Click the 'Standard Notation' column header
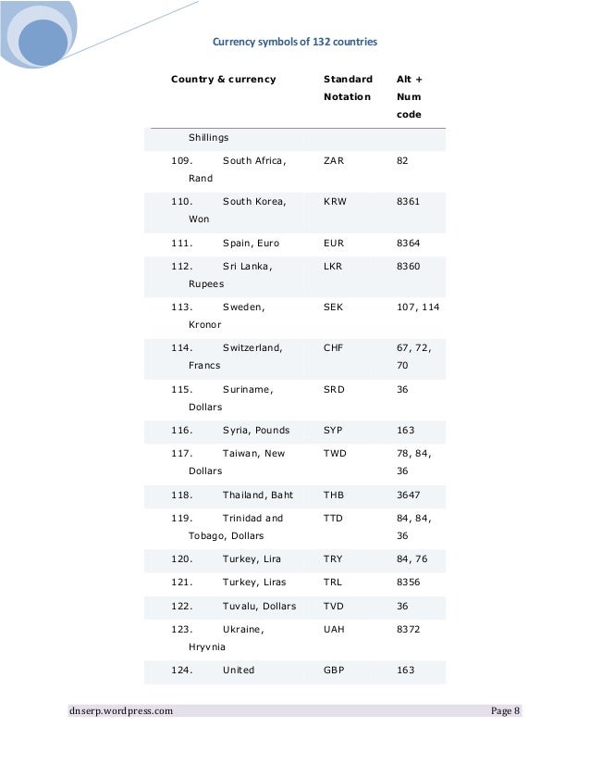The height and width of the screenshot is (765, 590). [x=348, y=88]
